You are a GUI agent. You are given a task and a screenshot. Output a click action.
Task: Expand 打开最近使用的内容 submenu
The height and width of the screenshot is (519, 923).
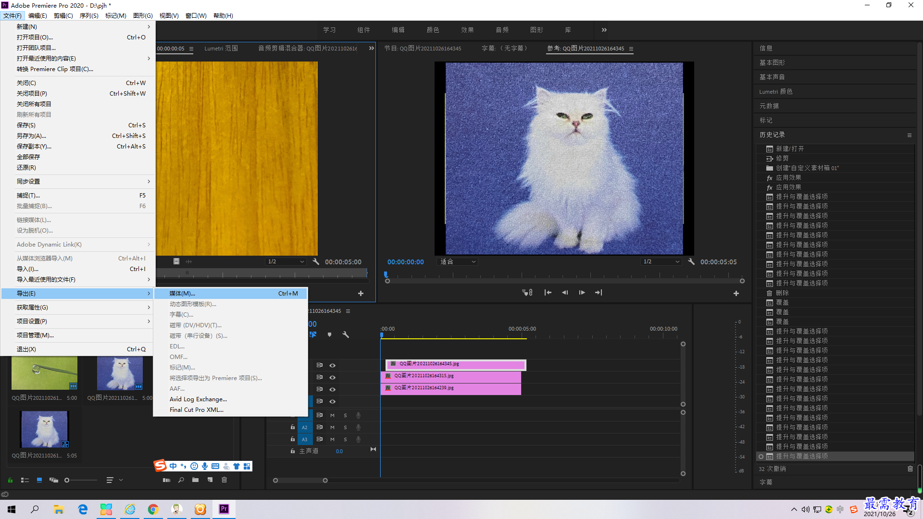pos(78,58)
